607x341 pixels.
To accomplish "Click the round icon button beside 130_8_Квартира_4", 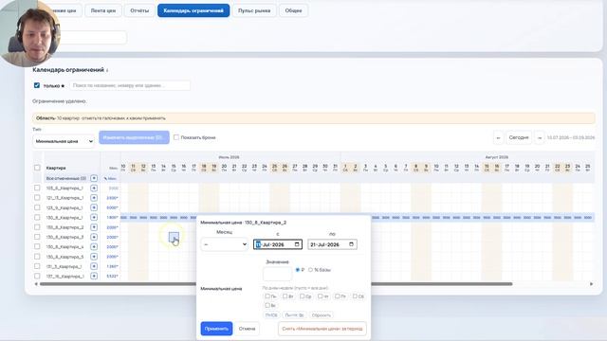I will click(x=94, y=246).
